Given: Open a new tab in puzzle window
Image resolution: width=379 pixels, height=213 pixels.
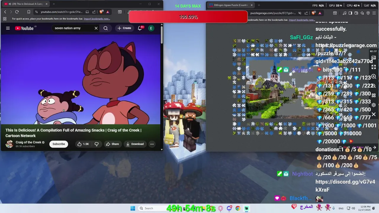Looking at the screenshot, I should 259,5.
